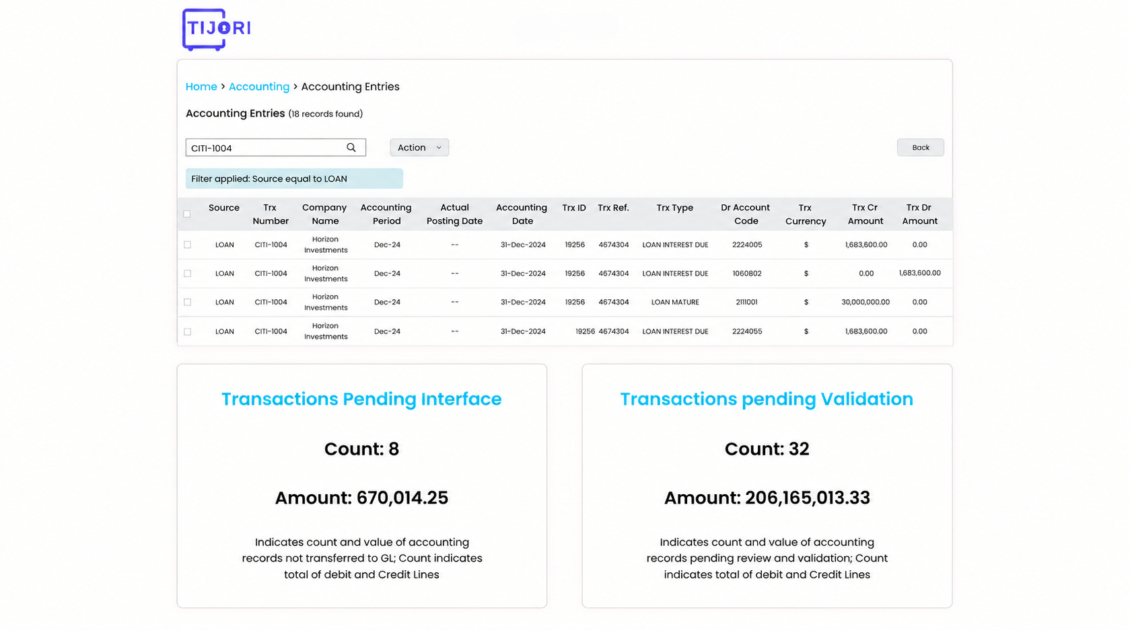
Task: Click the Count: 8 value
Action: [x=361, y=449]
